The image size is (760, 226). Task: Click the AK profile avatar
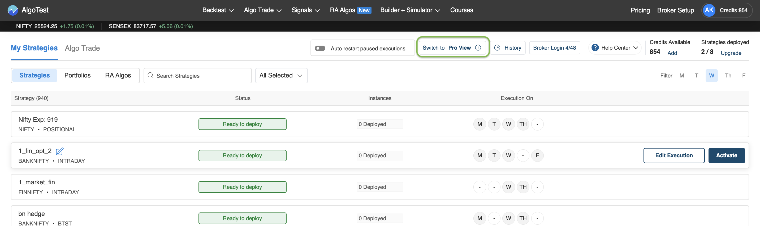tap(709, 10)
